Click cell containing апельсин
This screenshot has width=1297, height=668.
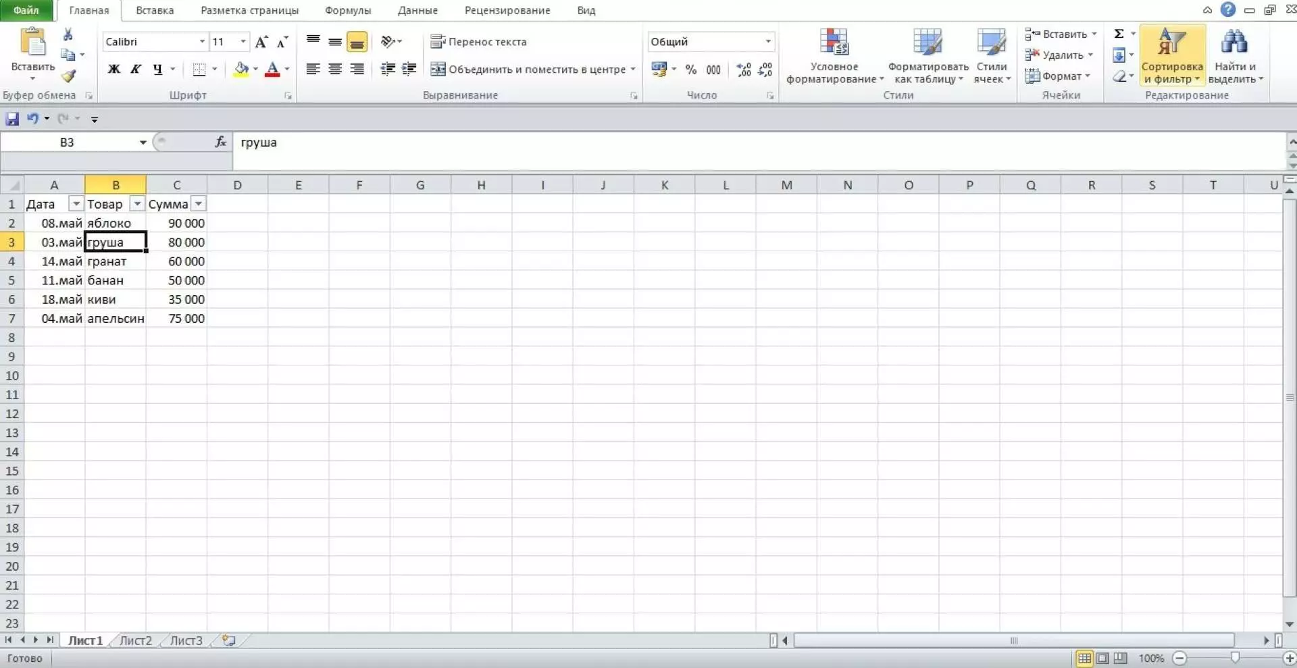(116, 318)
